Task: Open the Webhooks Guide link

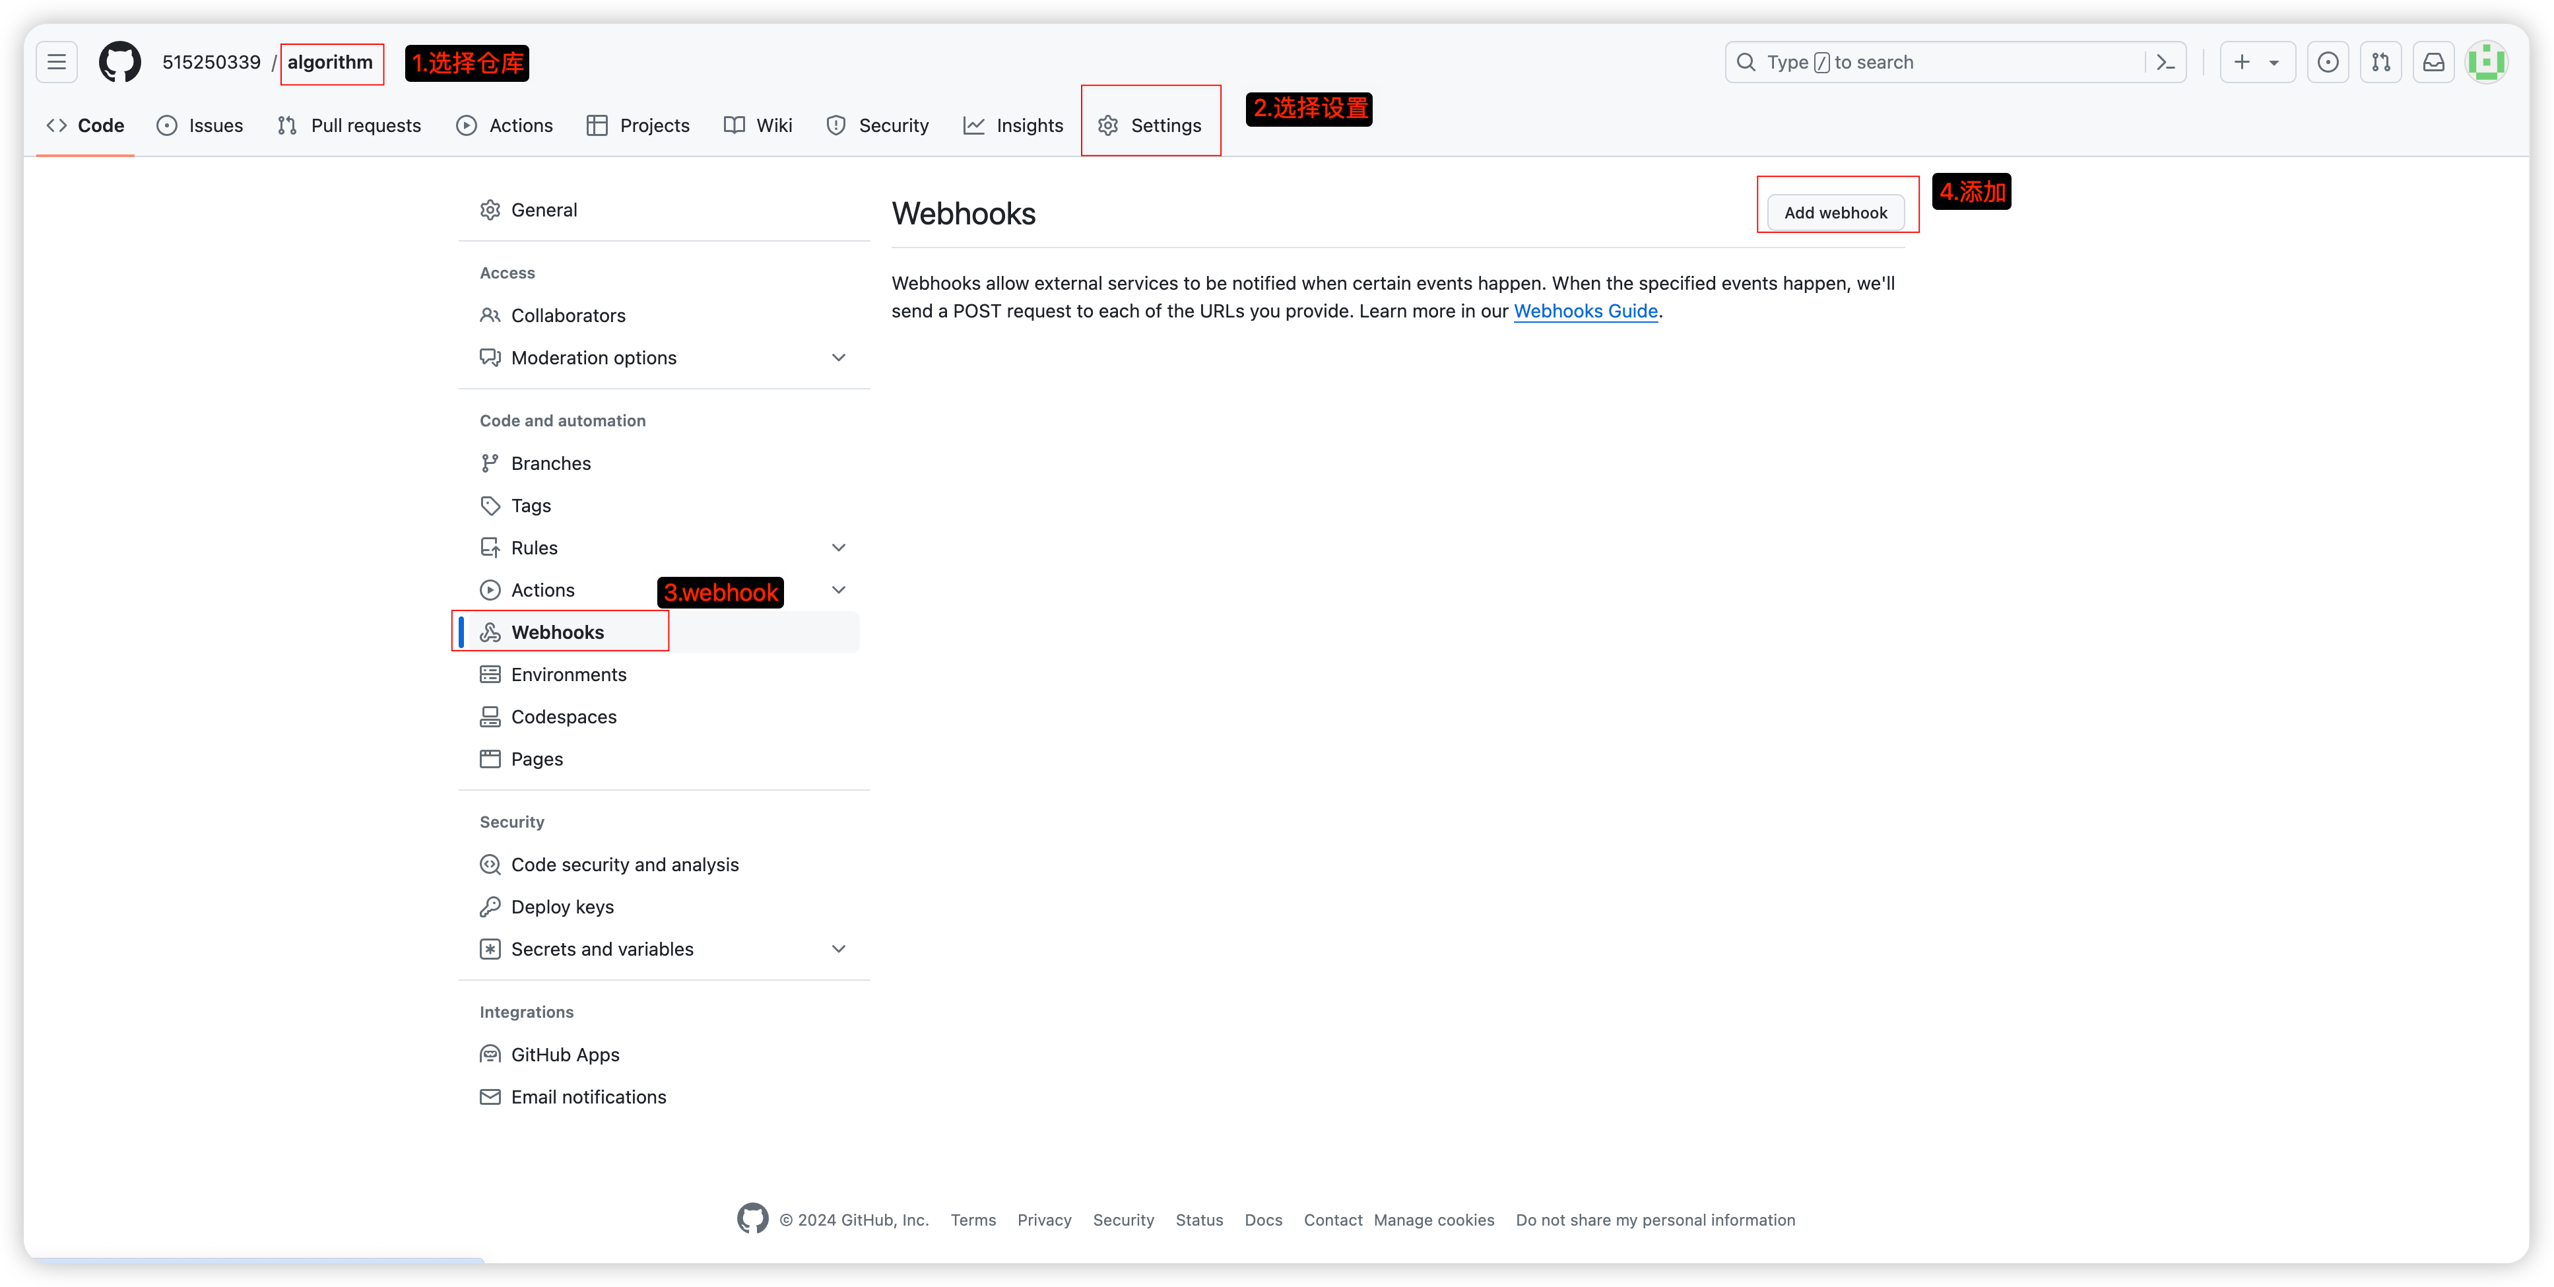Action: 1585,312
